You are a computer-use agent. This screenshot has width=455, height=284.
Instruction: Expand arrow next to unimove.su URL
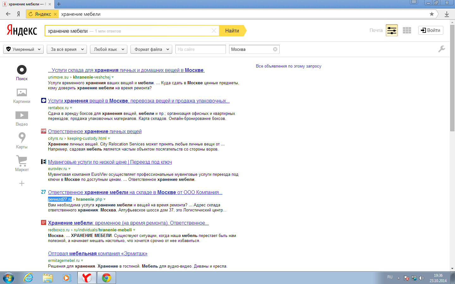(113, 77)
